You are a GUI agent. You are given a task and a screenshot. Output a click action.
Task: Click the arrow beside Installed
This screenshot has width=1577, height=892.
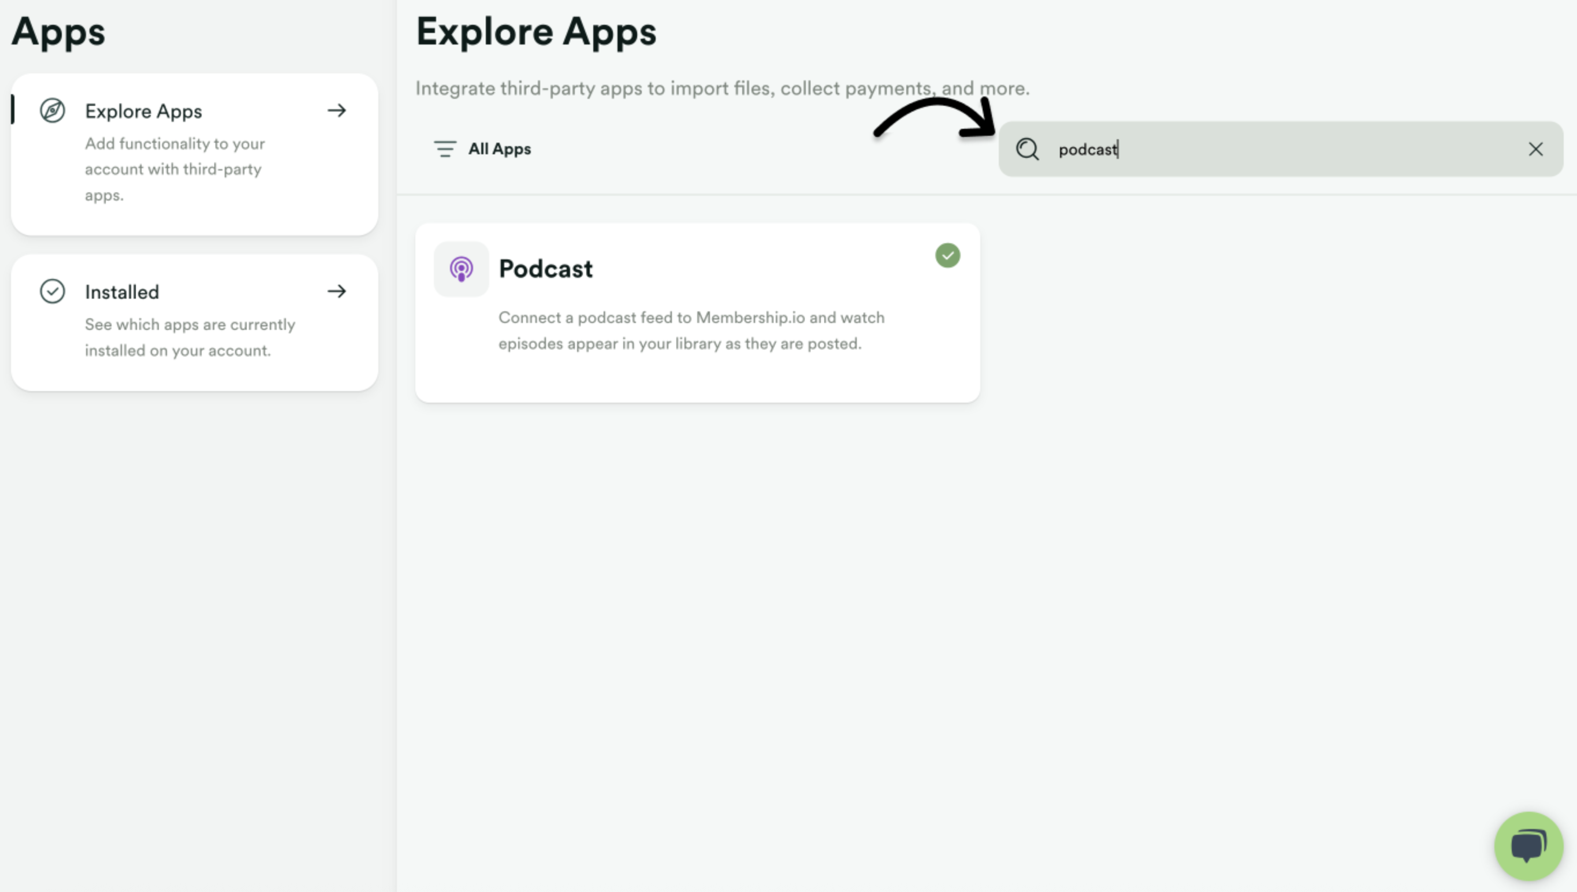337,292
